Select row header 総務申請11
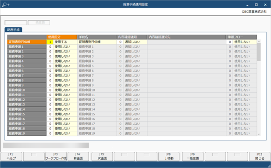This screenshot has height=168, width=271. (x=27, y=95)
